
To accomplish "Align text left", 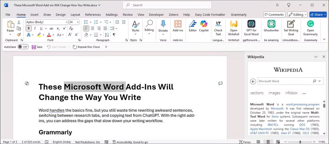I will pyautogui.click(x=86, y=29).
